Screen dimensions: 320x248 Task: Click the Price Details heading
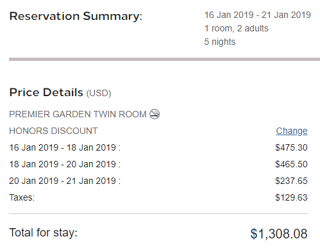[46, 92]
